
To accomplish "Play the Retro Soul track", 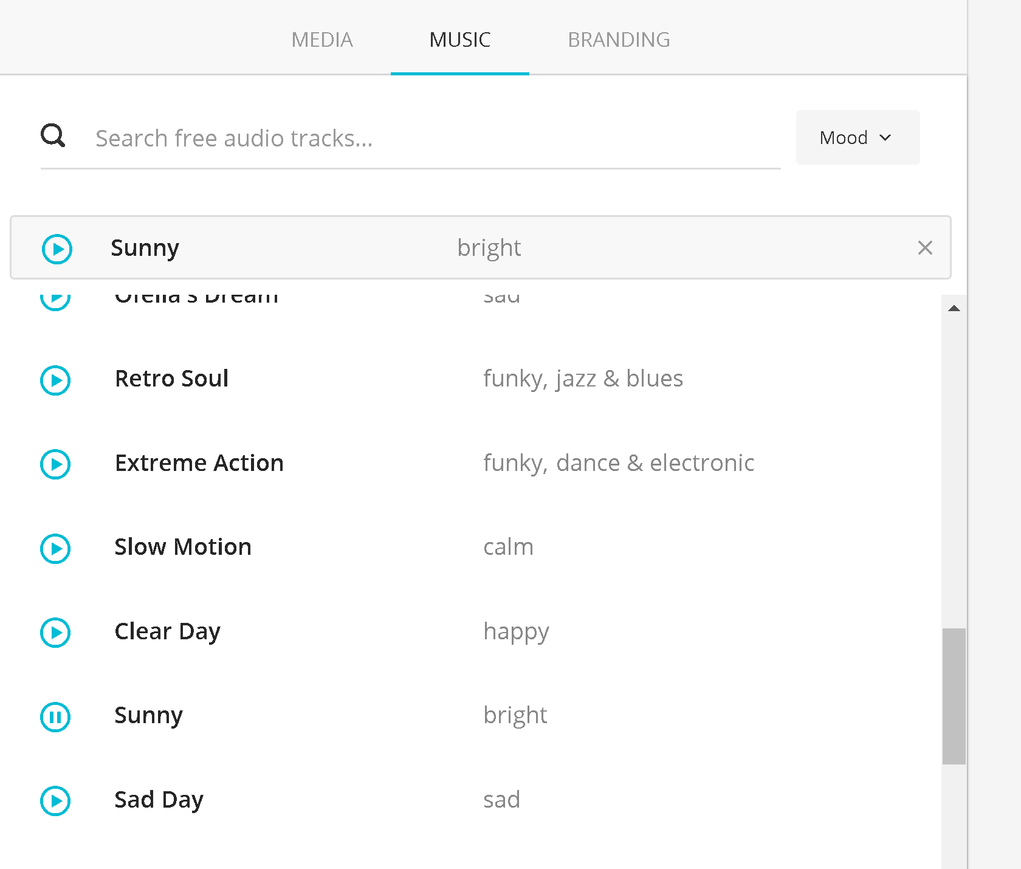I will coord(55,380).
